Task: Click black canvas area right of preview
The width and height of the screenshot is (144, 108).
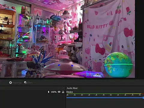Action: pyautogui.click(x=139, y=39)
